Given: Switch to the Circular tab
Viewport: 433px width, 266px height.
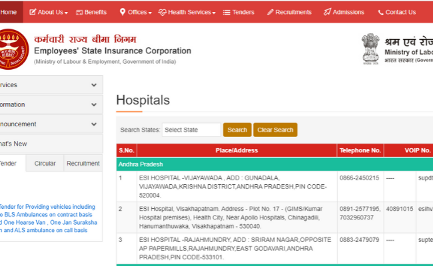Looking at the screenshot, I should [45, 163].
